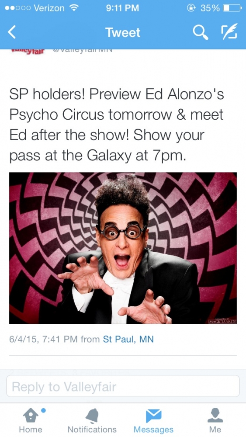Tap the back arrow in the header
246x437 pixels.
[x=11, y=32]
